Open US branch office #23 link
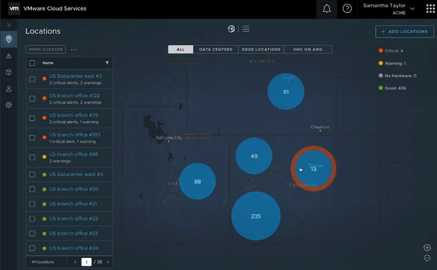437x270 pixels. coord(74,233)
